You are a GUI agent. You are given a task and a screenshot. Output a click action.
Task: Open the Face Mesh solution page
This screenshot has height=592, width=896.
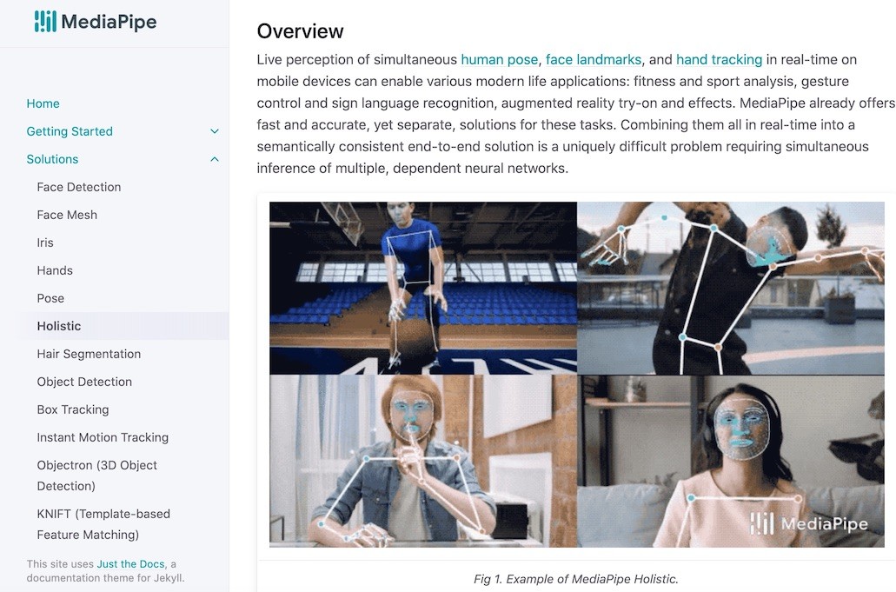tap(67, 215)
